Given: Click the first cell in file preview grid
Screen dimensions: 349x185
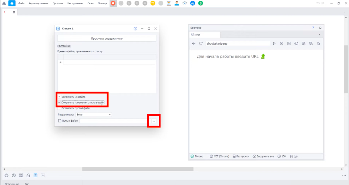Looking at the screenshot, I should coord(110,62).
